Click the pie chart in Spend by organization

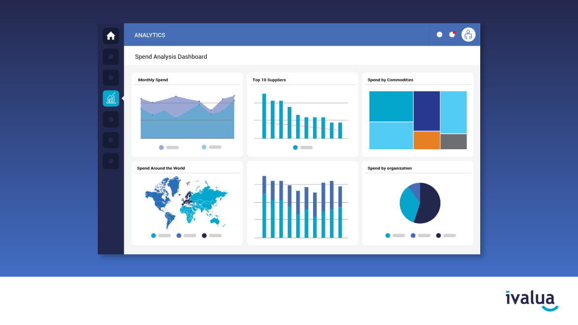[419, 203]
